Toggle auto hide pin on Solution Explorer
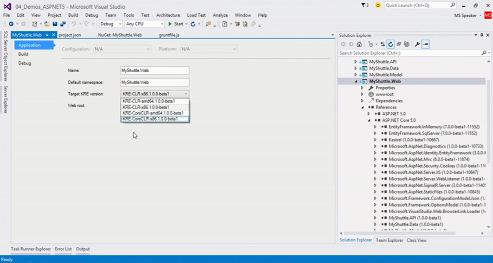The image size is (493, 263). pyautogui.click(x=482, y=35)
